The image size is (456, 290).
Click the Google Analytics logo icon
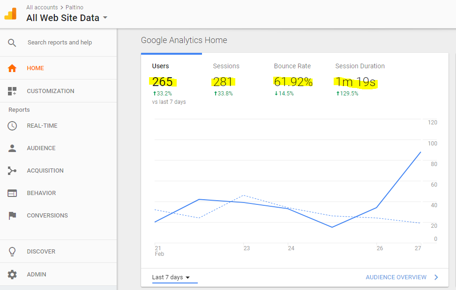[10, 14]
